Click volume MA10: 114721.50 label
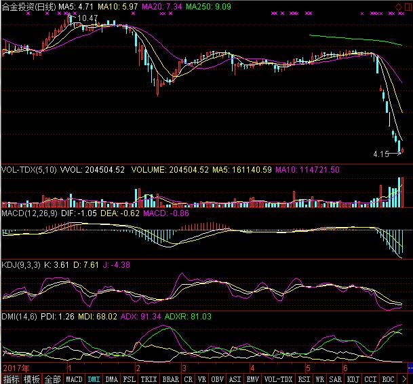The height and width of the screenshot is (384, 413). point(307,170)
